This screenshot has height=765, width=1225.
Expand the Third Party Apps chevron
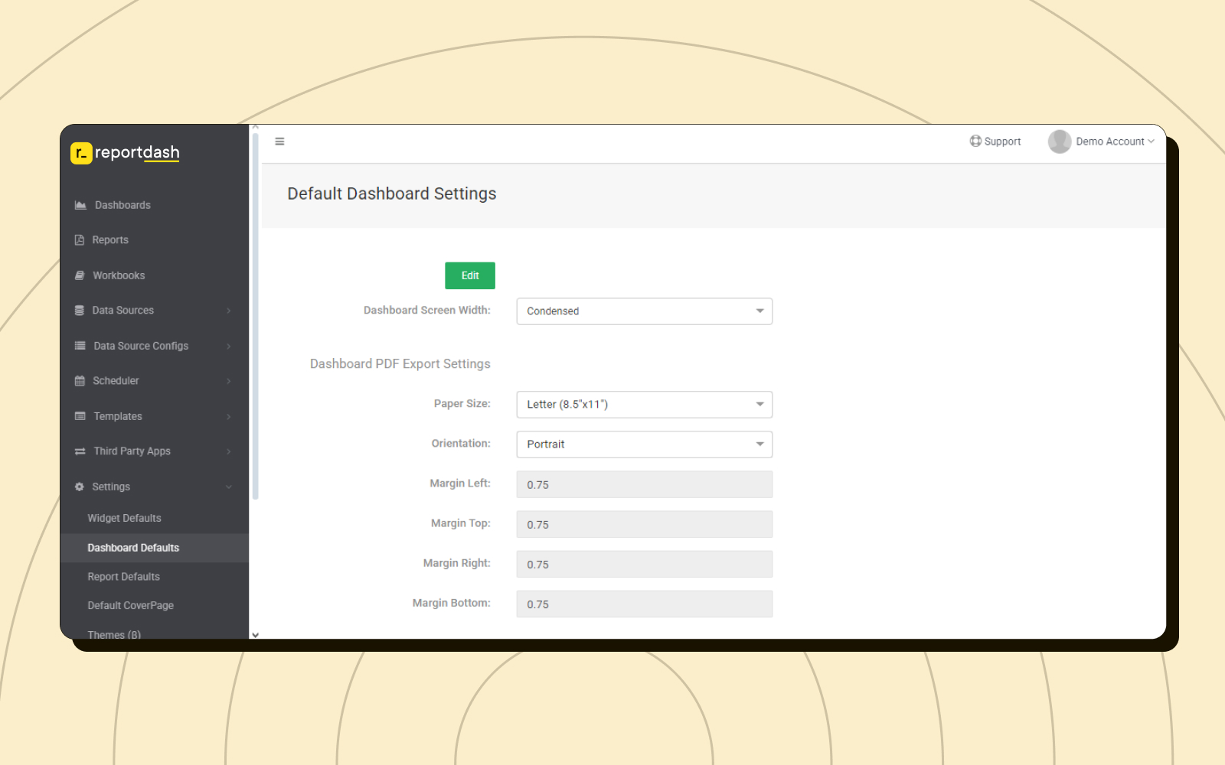[229, 451]
